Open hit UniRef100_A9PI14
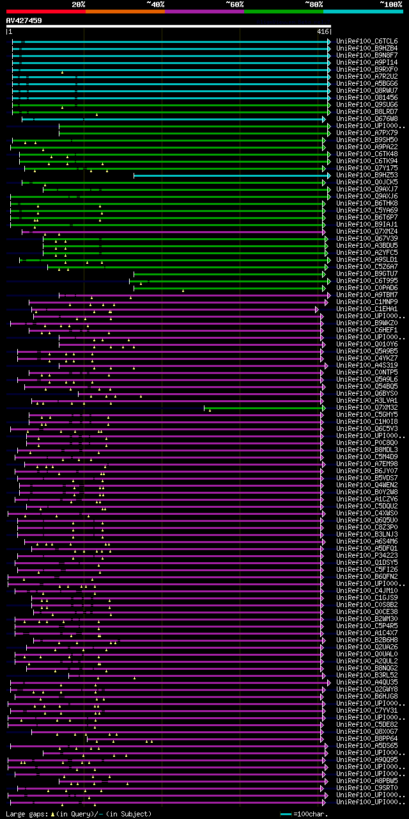 [x=366, y=62]
